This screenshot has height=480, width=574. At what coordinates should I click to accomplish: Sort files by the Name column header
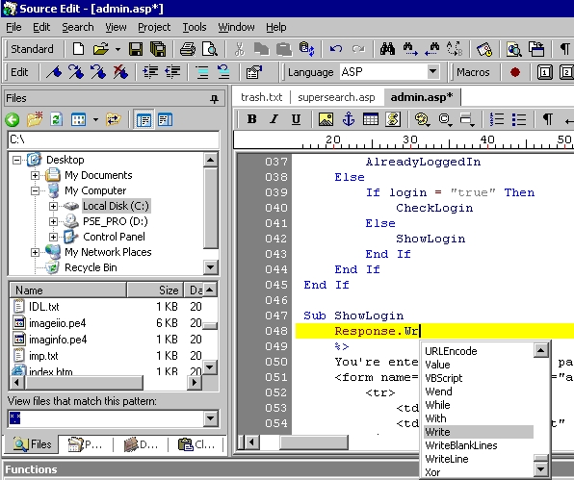(x=67, y=291)
